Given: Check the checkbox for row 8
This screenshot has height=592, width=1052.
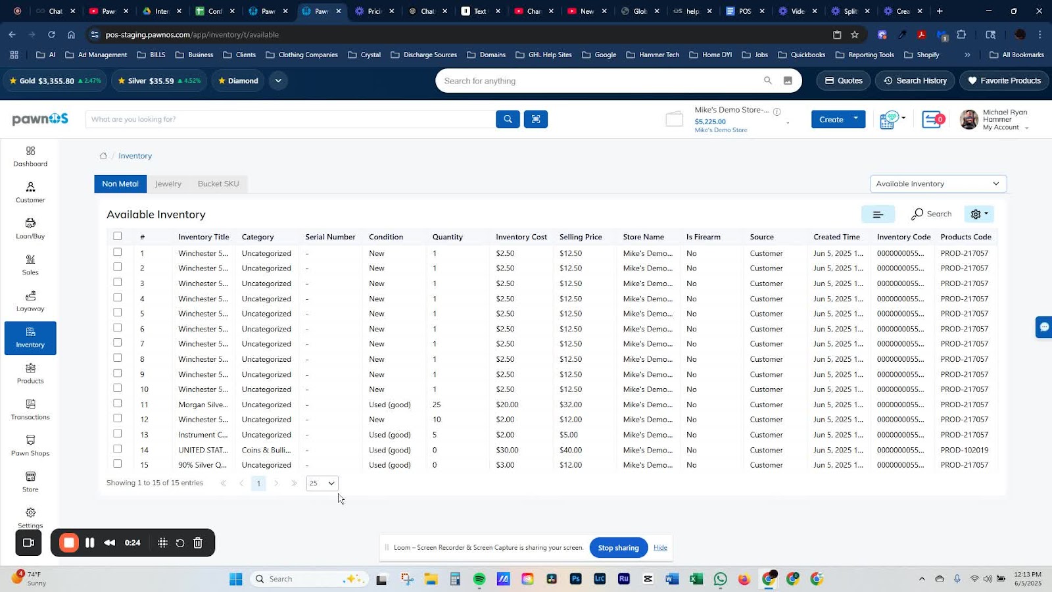Looking at the screenshot, I should (x=118, y=358).
